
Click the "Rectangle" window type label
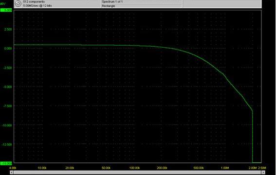tap(109, 6)
